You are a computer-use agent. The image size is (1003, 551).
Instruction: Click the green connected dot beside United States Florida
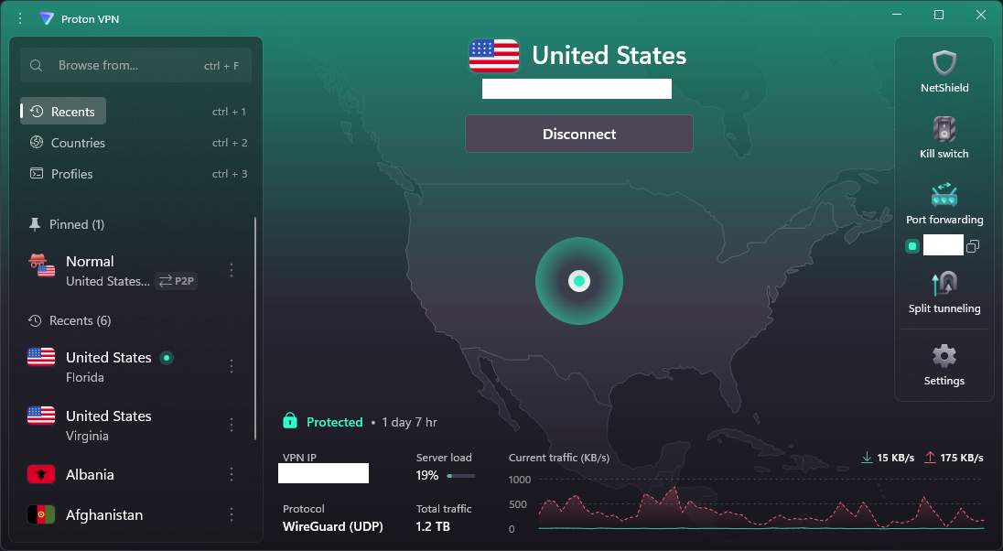click(x=167, y=358)
